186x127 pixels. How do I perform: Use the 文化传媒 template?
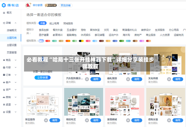pos(178,79)
